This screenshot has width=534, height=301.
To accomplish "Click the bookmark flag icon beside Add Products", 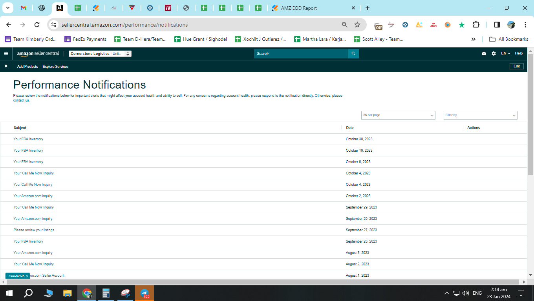I will pos(6,66).
